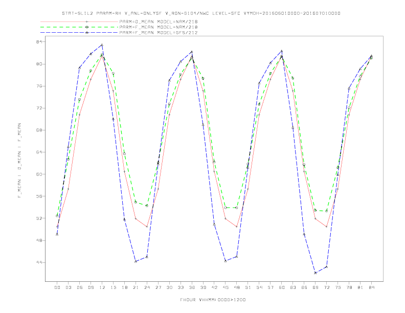This screenshot has width=405, height=313.
Task: Click x-axis tick label 63
Action: pos(293,287)
